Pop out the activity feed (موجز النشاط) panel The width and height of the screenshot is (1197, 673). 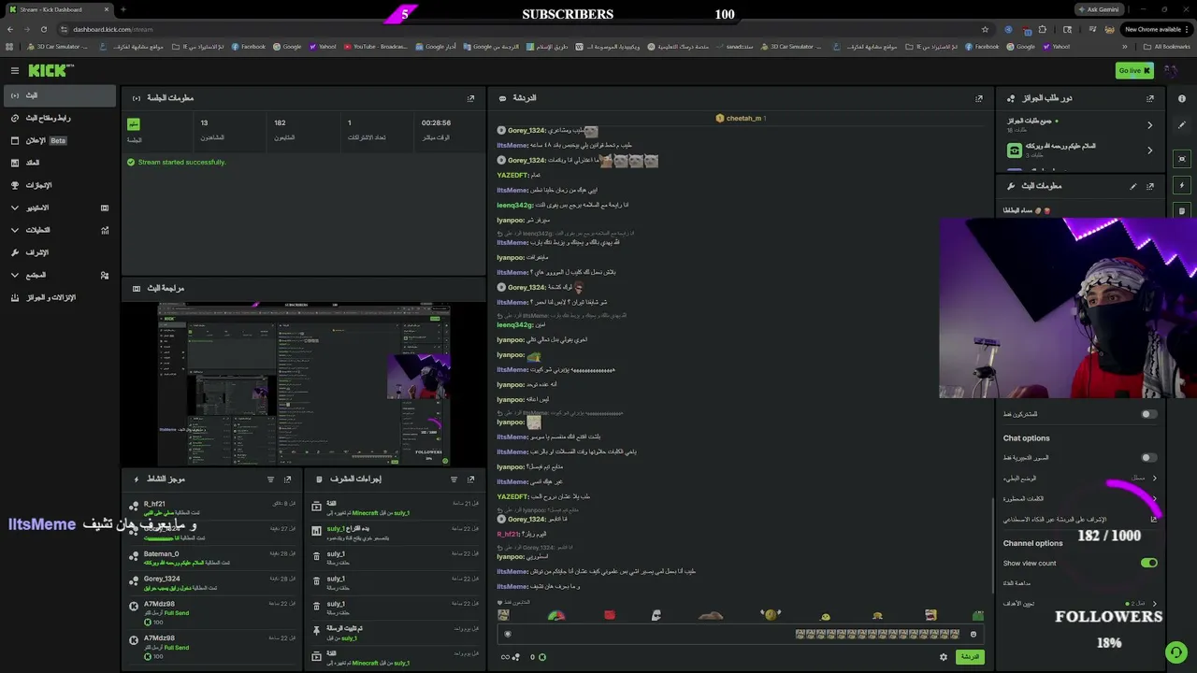[287, 480]
